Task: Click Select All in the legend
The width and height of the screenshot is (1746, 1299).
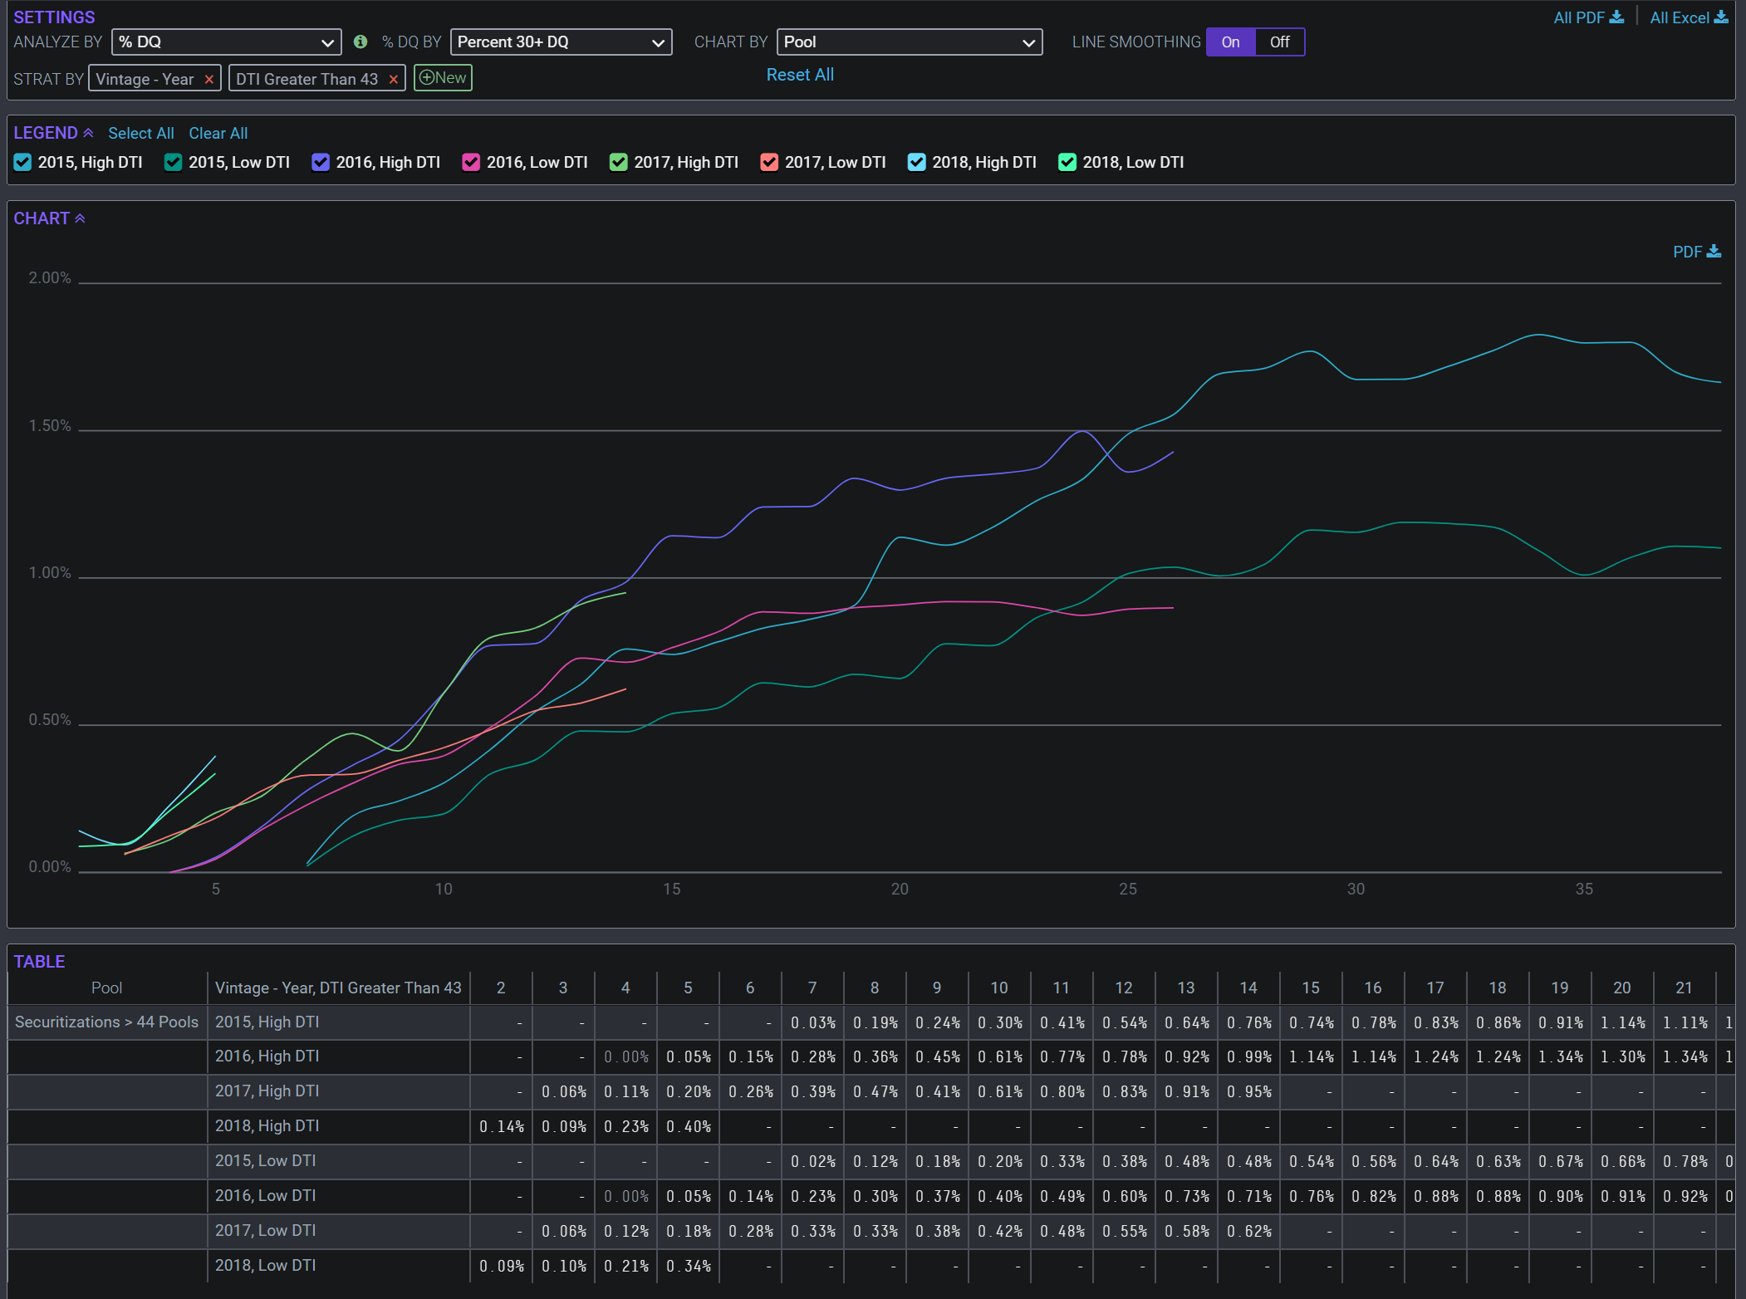Action: [140, 134]
